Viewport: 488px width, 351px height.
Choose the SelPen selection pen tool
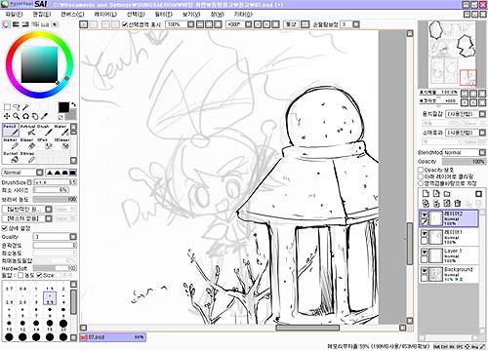point(45,143)
